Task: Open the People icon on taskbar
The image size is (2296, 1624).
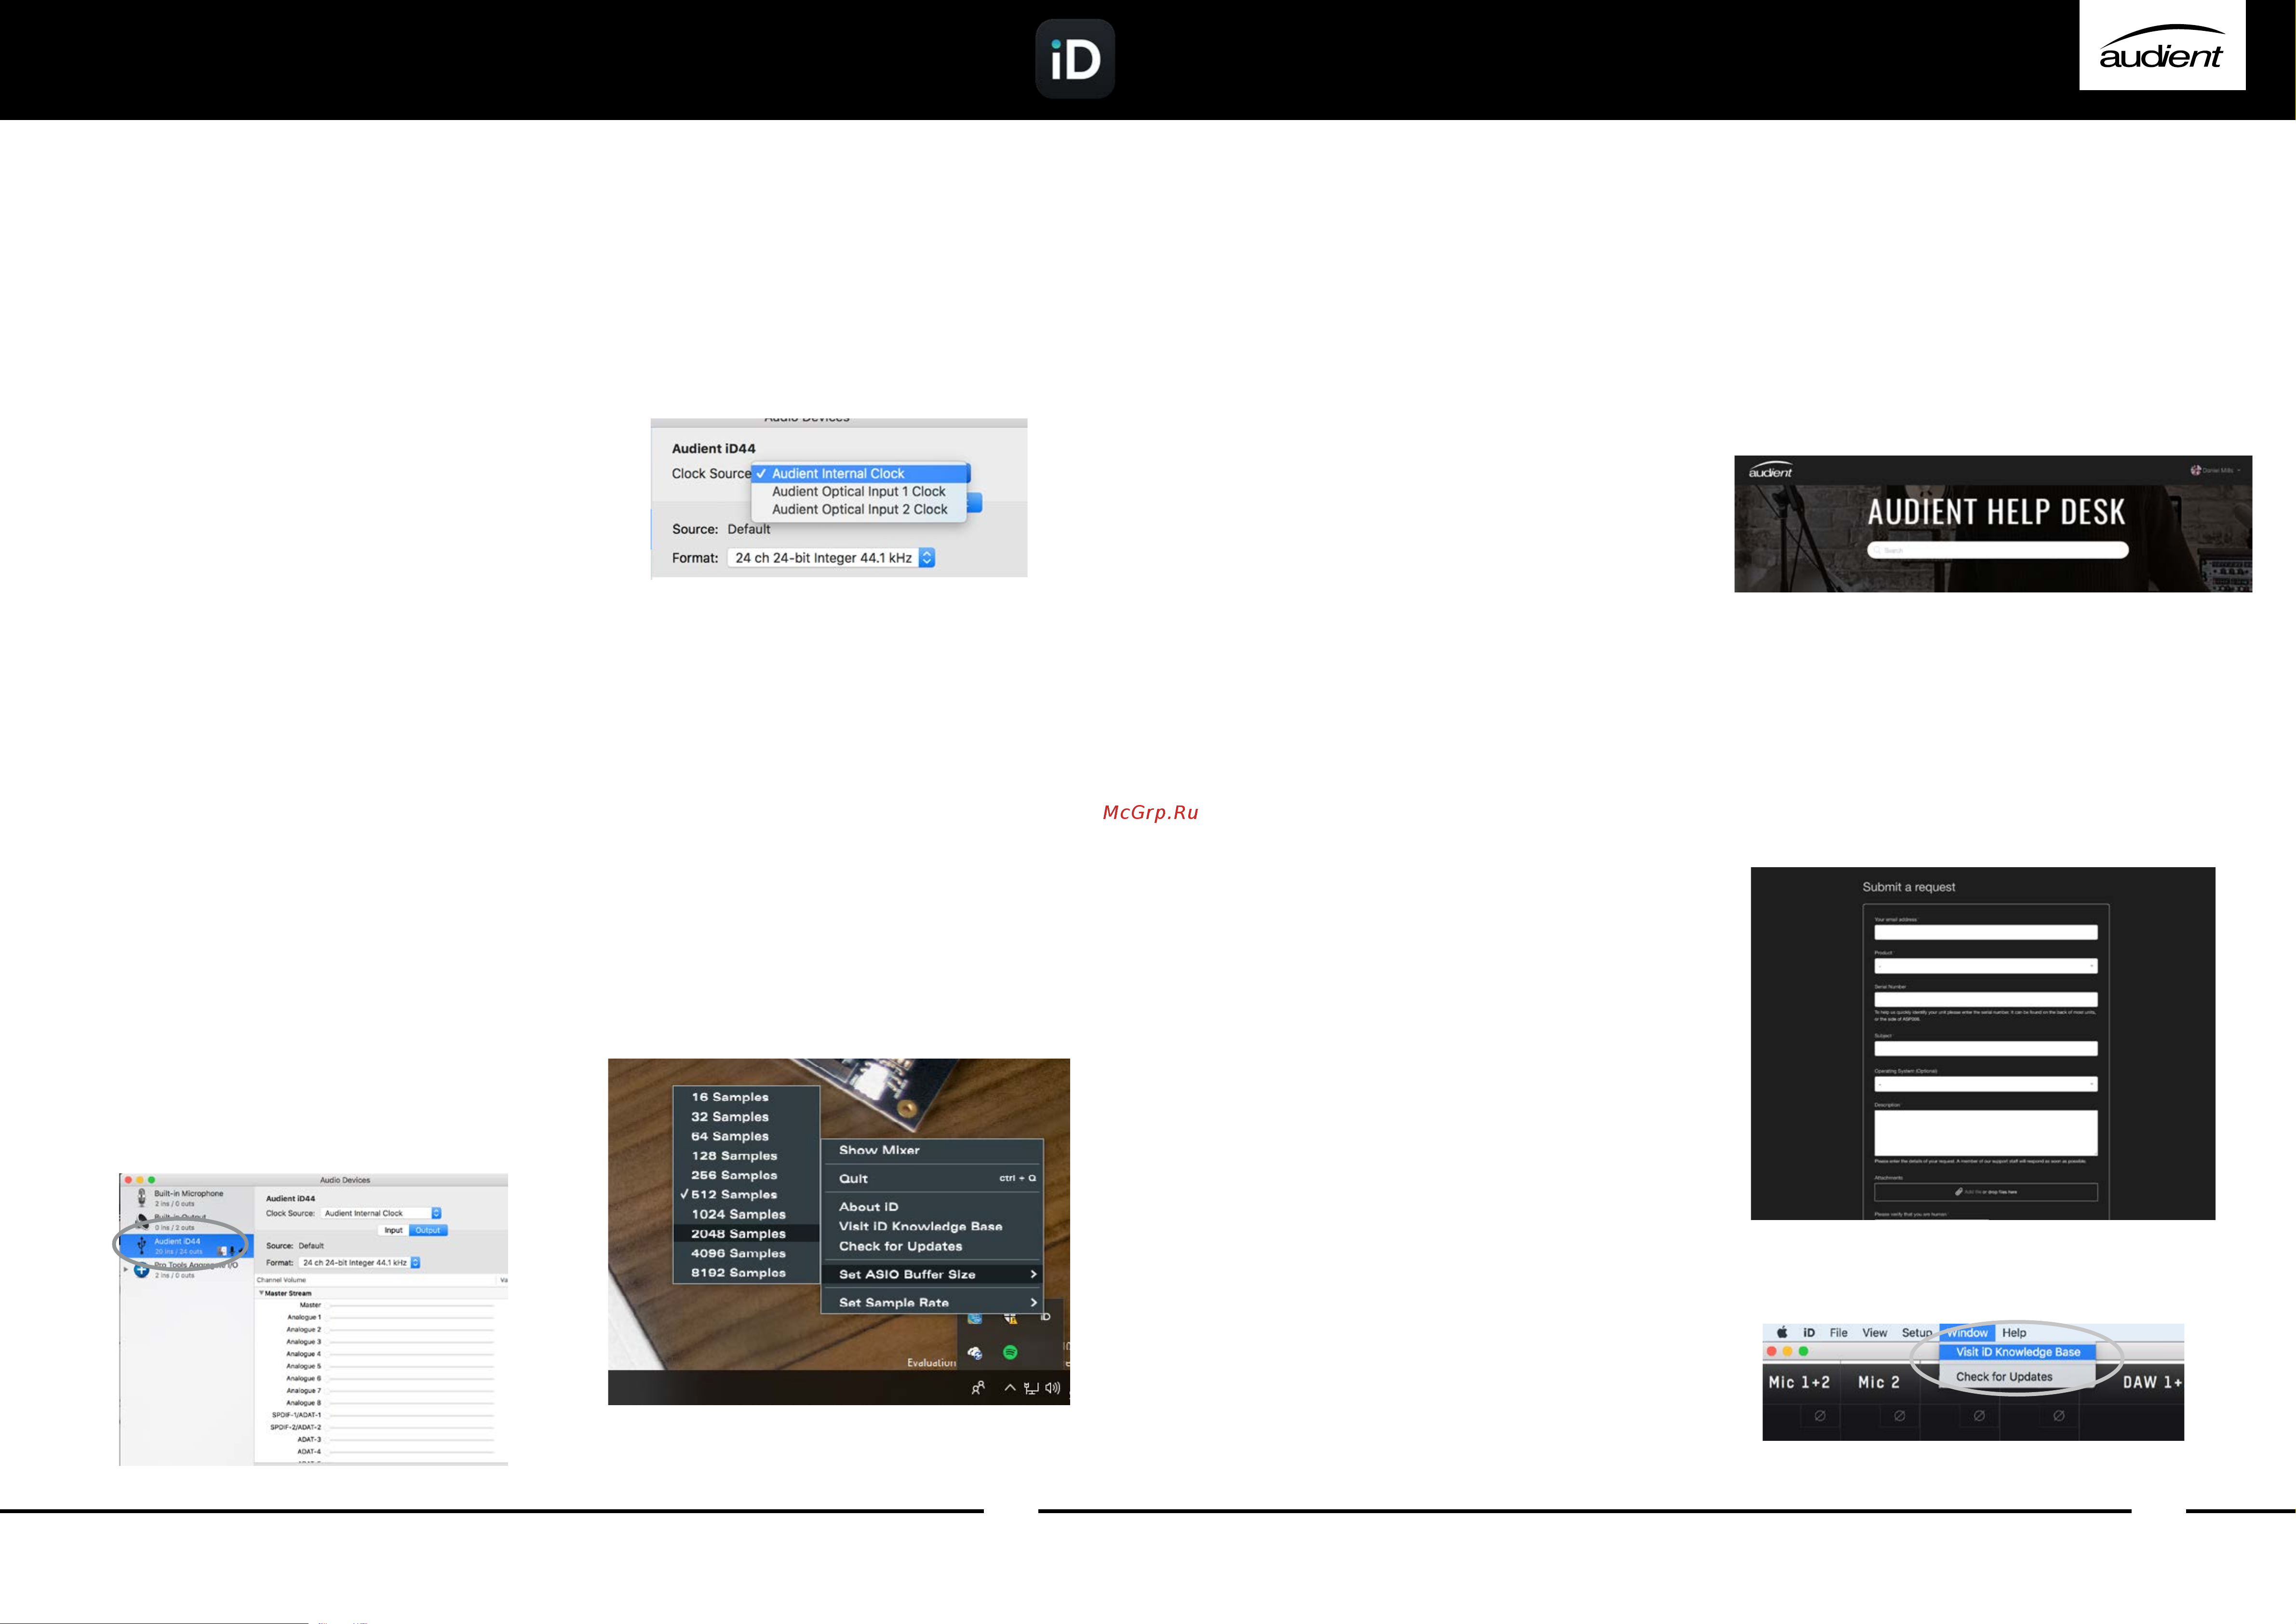Action: pyautogui.click(x=978, y=1388)
